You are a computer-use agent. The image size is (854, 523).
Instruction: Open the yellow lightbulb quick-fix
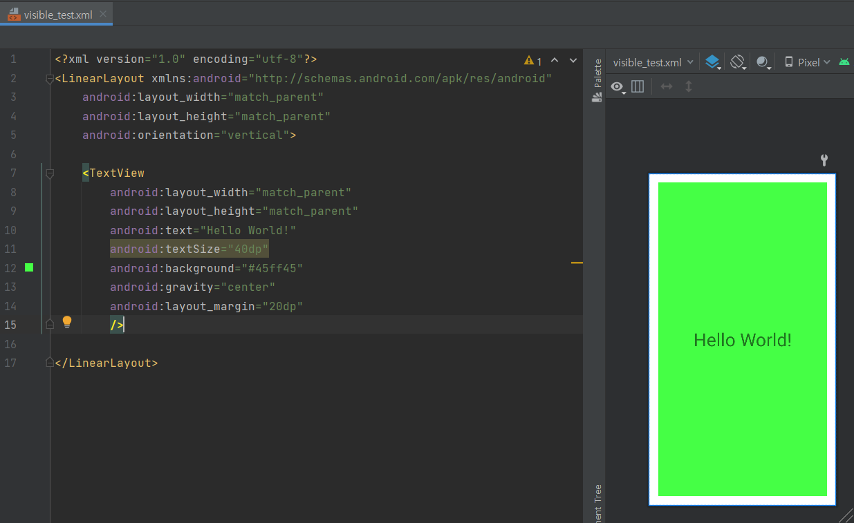[x=67, y=322]
